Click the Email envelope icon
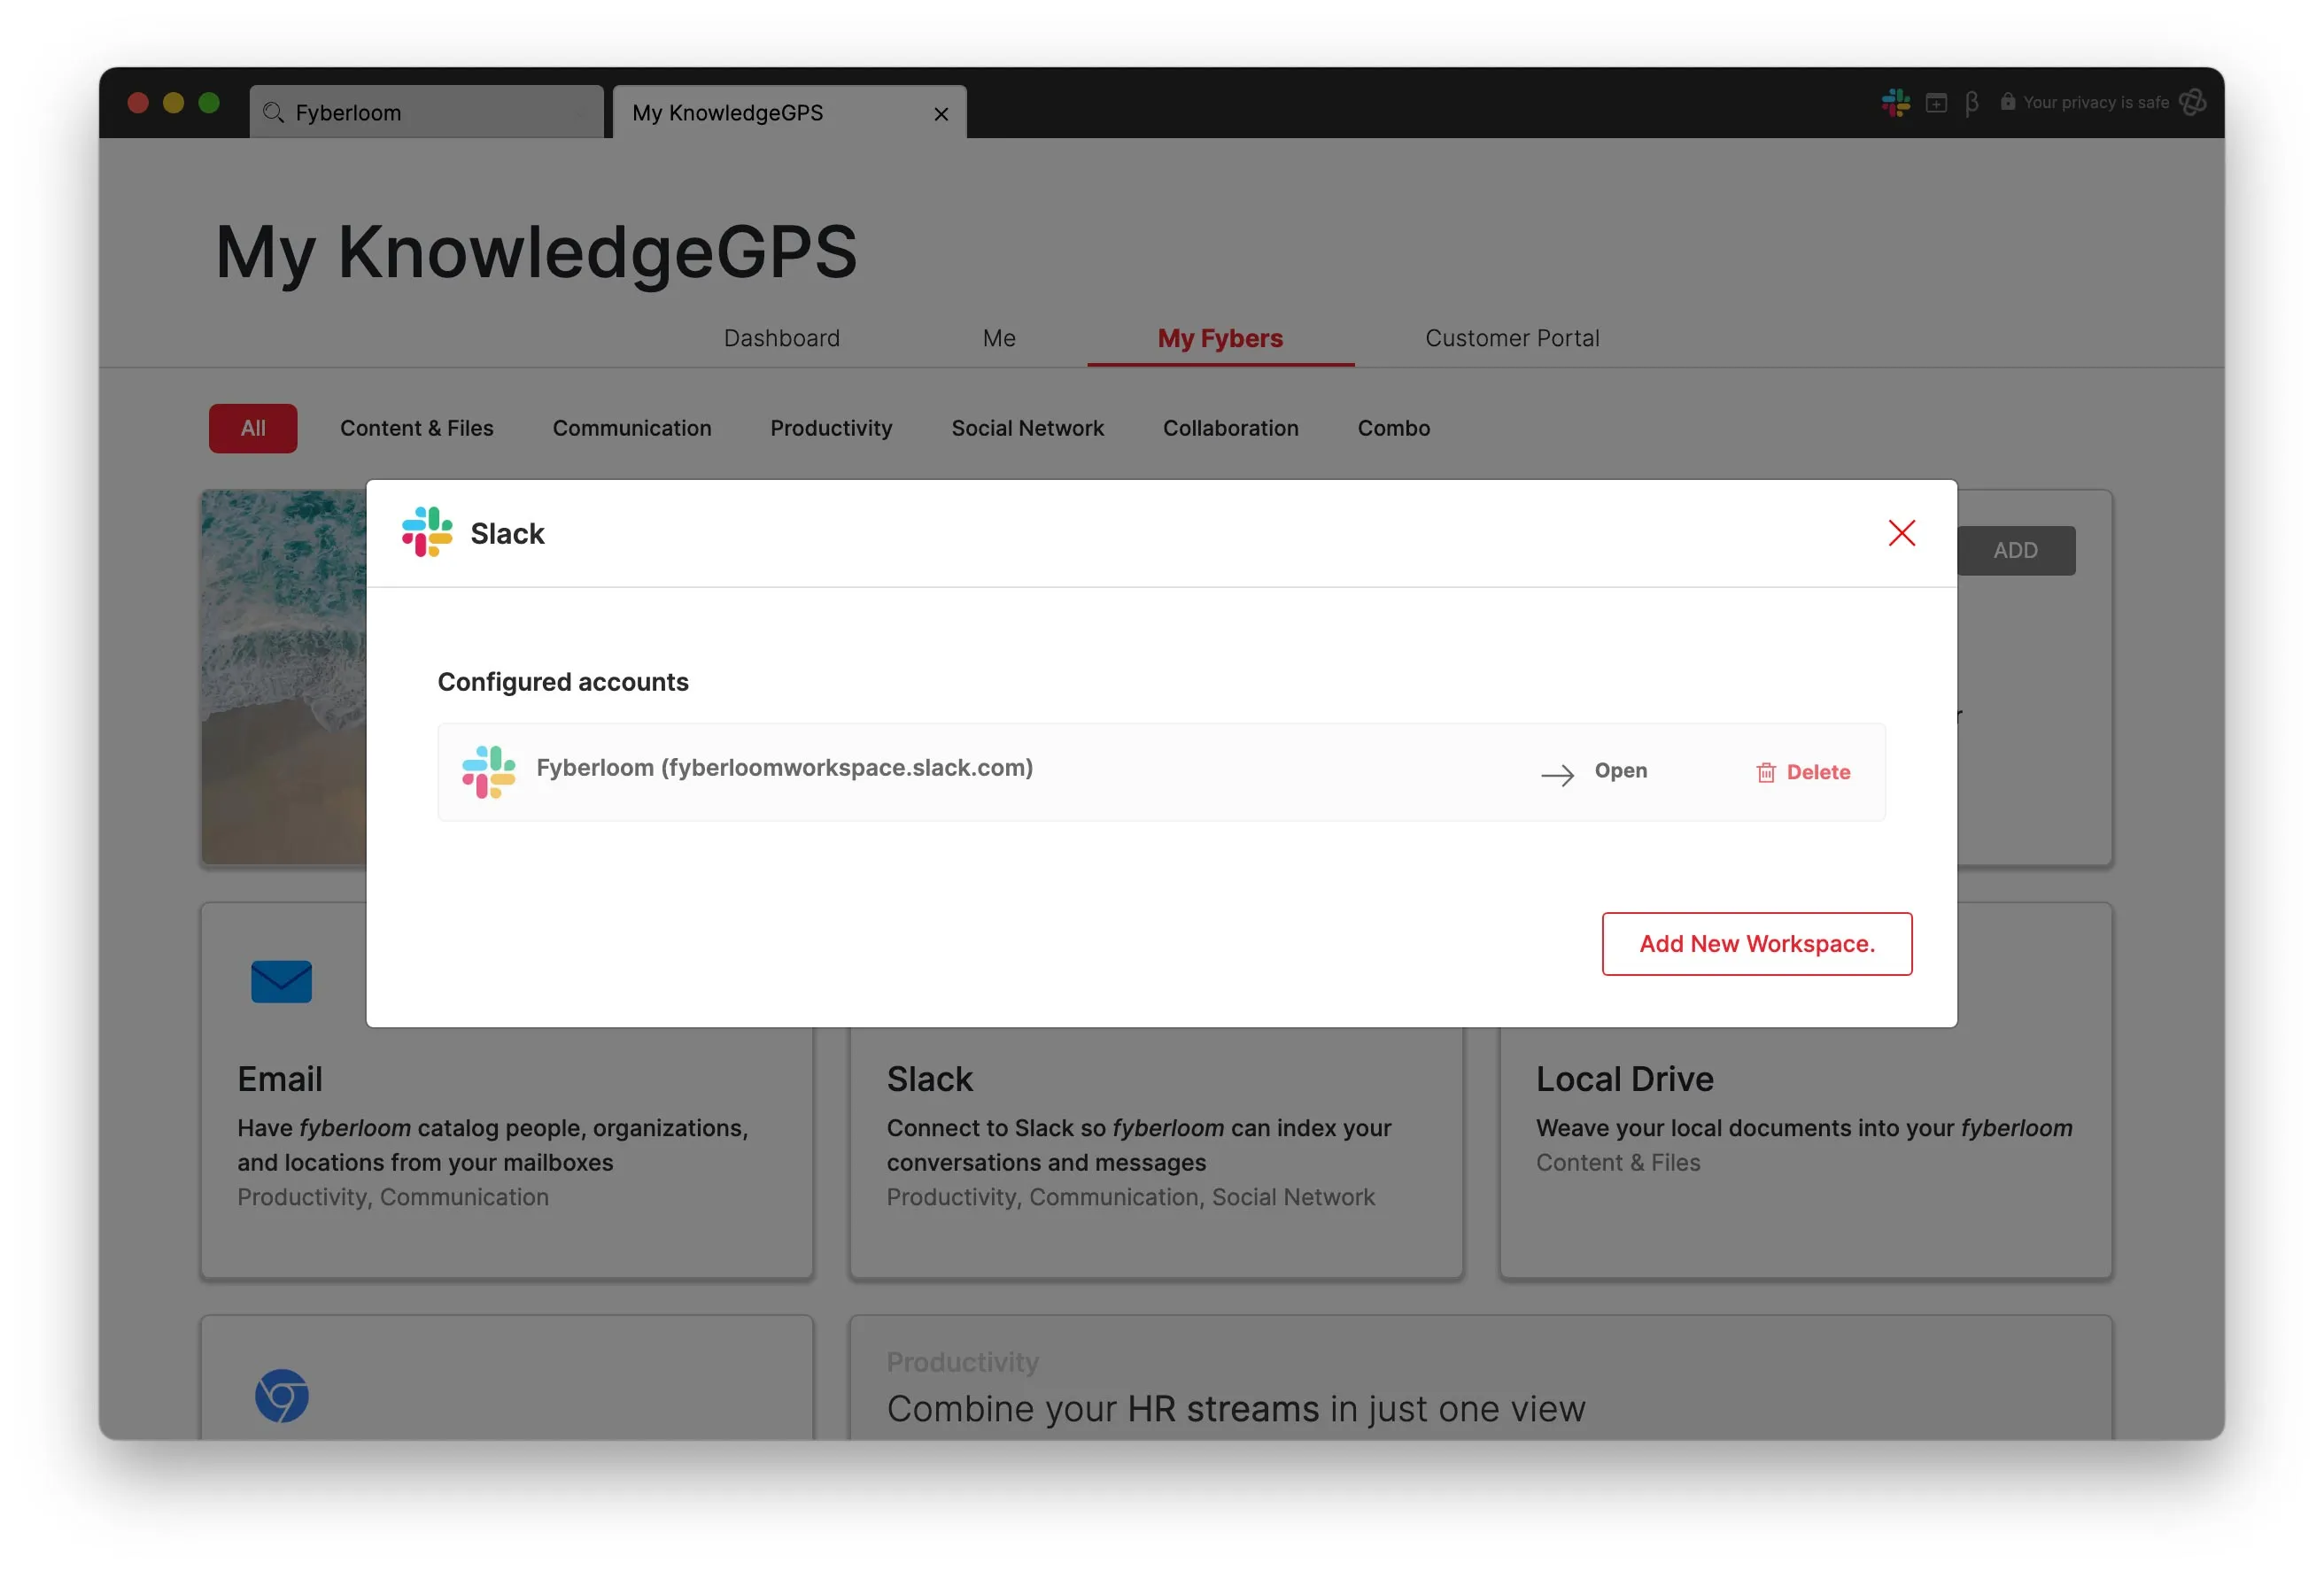The image size is (2324, 1571). (281, 981)
